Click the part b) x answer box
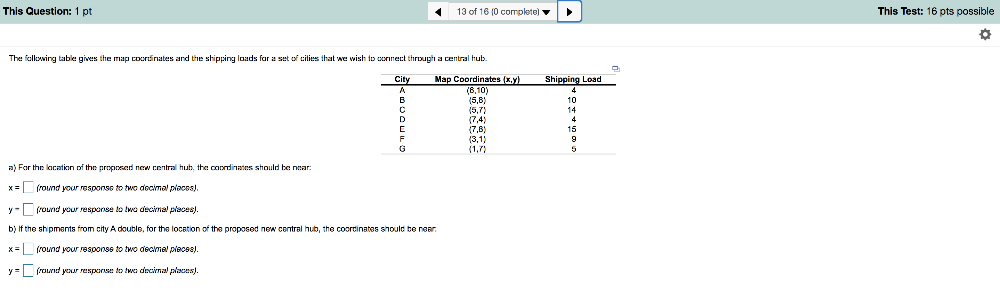 coord(28,249)
